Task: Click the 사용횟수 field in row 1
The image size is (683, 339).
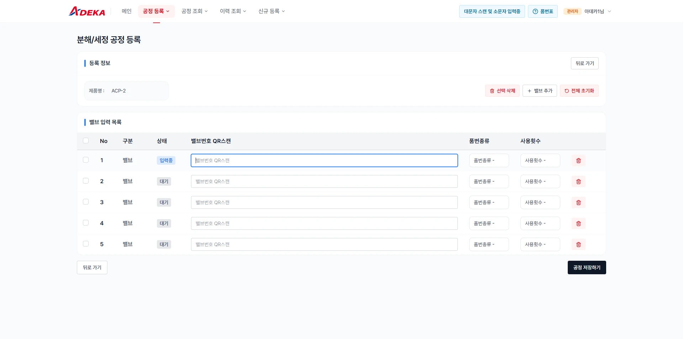Action: tap(540, 160)
